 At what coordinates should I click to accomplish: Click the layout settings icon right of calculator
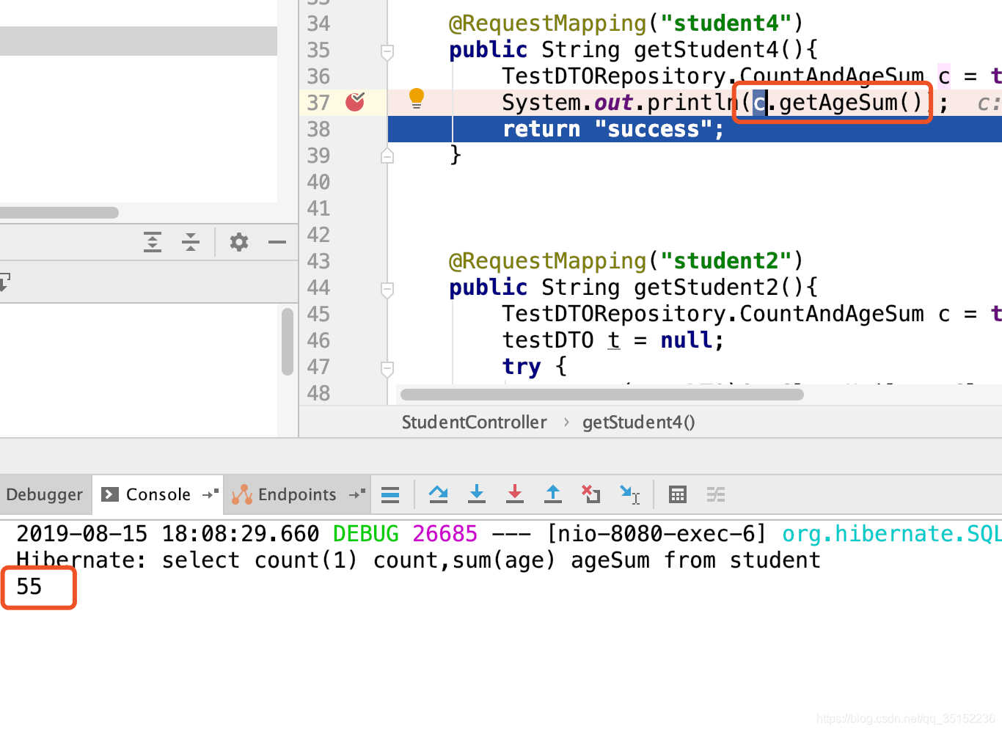click(715, 494)
